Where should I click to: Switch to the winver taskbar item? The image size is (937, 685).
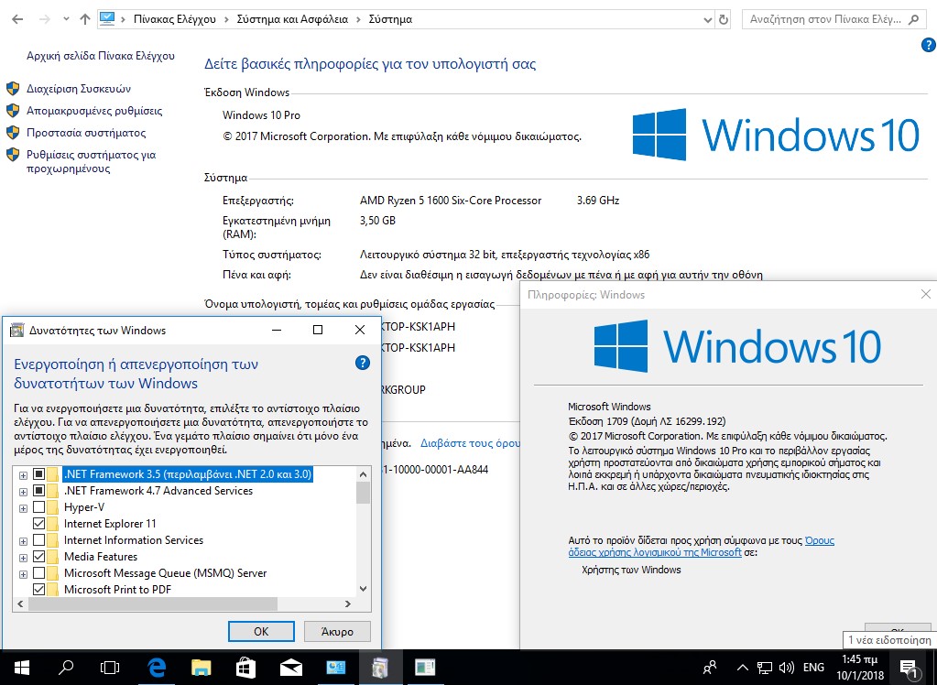(x=425, y=667)
